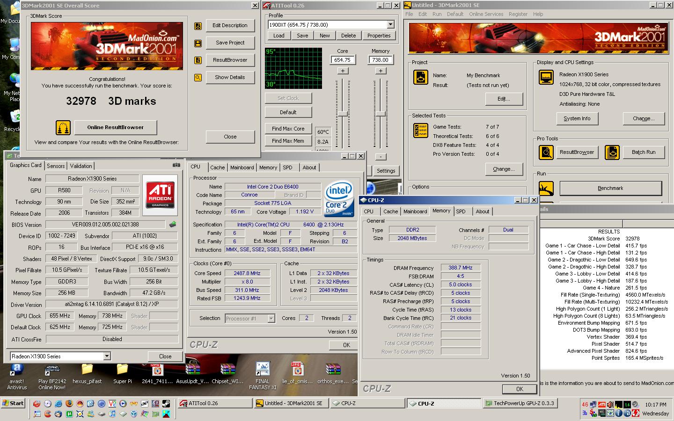Click the Online ResultBrowser chess icon
The height and width of the screenshot is (421, 674).
pos(63,127)
